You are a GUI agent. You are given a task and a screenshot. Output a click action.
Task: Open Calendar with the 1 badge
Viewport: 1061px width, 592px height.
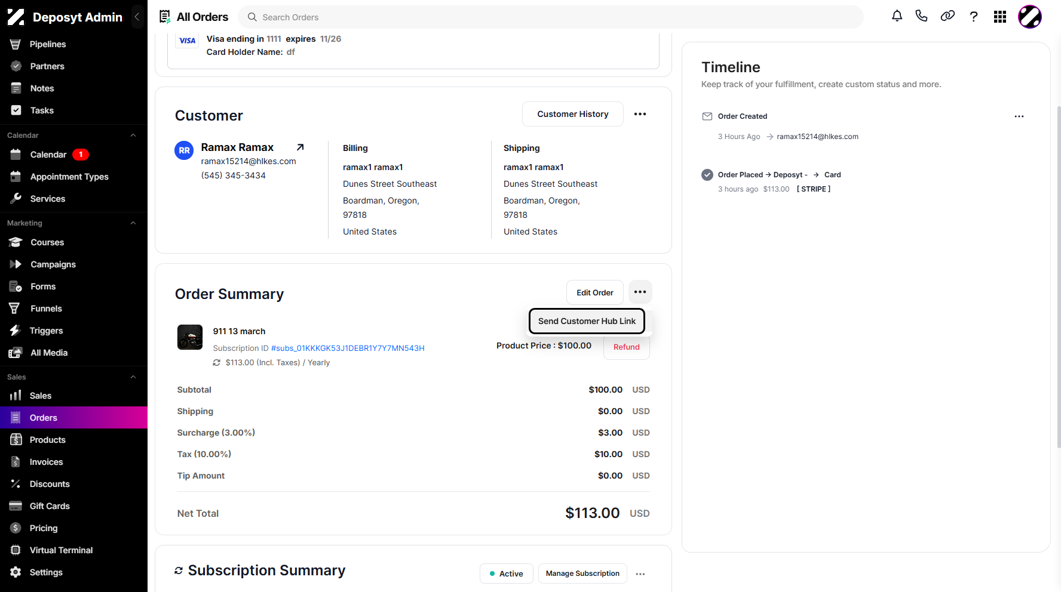tap(73, 155)
